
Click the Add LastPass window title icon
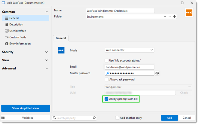[x=4, y=3]
